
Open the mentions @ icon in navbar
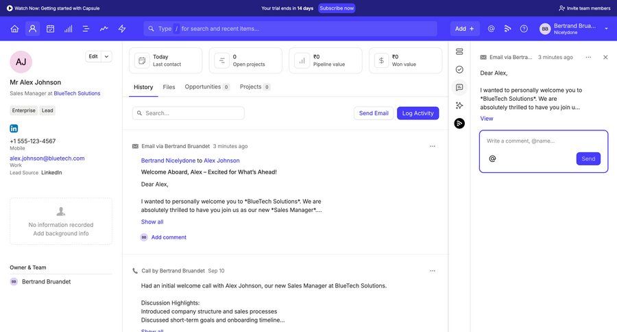click(x=491, y=29)
